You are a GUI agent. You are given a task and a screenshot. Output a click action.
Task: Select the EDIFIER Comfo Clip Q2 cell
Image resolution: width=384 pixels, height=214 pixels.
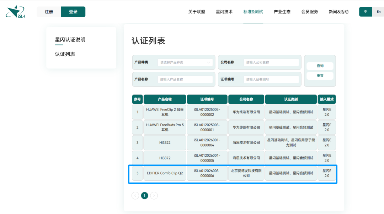tap(165, 173)
